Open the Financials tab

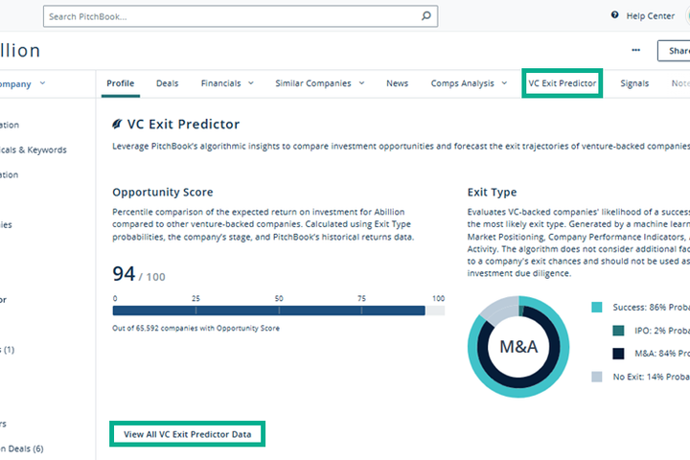coord(221,83)
